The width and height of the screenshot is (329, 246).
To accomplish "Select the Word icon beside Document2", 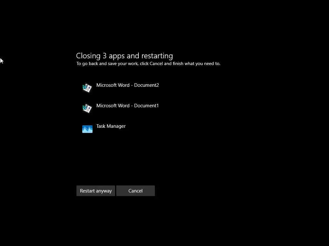I will pos(87,88).
